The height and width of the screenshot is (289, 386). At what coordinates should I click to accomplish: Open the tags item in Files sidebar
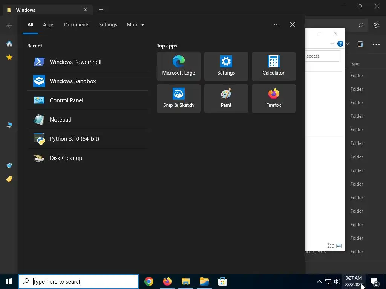(9, 179)
